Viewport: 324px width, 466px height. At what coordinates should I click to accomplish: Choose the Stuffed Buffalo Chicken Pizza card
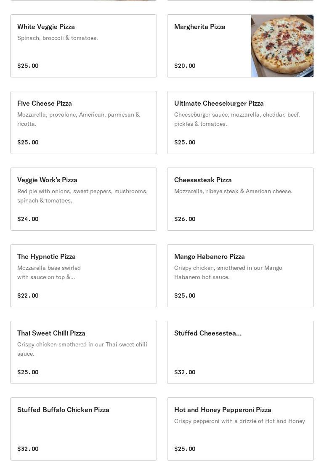[83, 429]
